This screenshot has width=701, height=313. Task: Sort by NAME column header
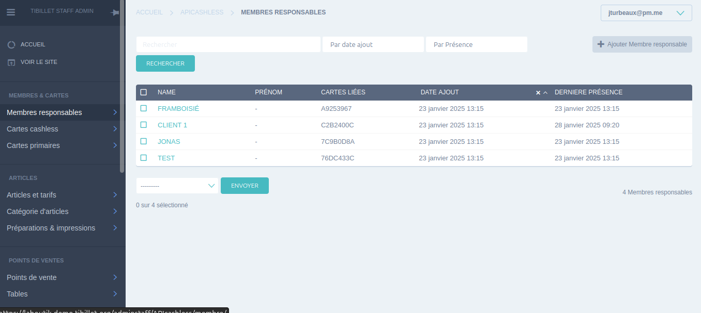[x=166, y=92]
